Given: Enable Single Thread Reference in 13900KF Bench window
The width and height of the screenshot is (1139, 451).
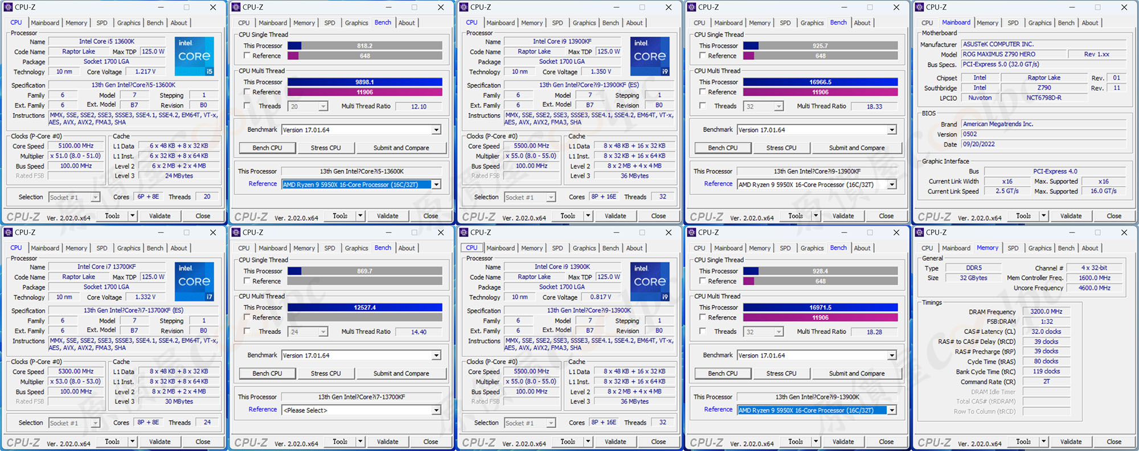Looking at the screenshot, I should pyautogui.click(x=703, y=56).
